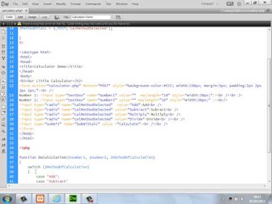Open XAMPP from the taskbar
Viewport: 272px width, 204px height.
tap(40, 199)
